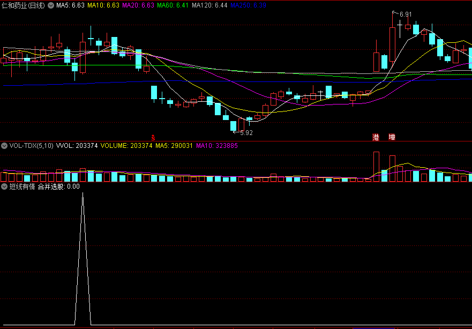Click the 6.91 high price label

click(x=406, y=14)
